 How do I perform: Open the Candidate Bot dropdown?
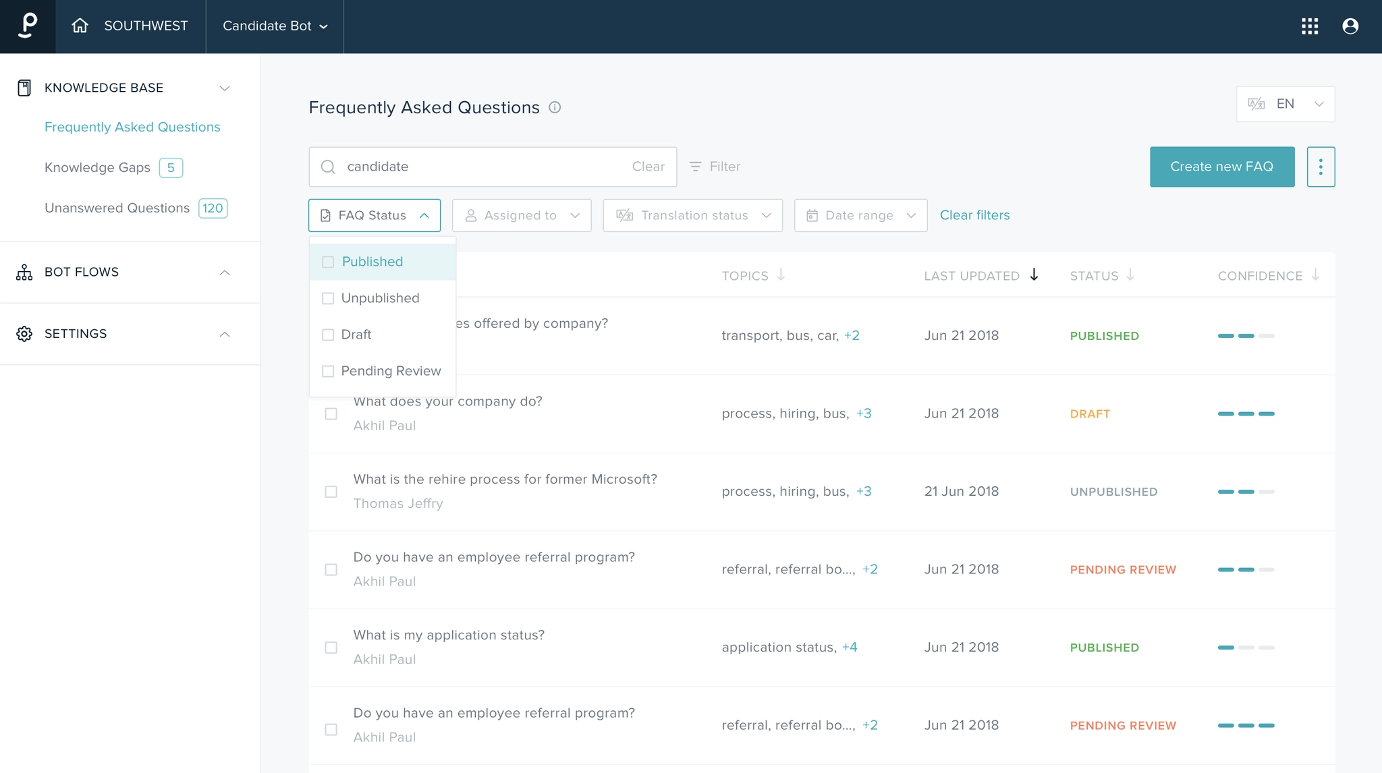point(275,26)
